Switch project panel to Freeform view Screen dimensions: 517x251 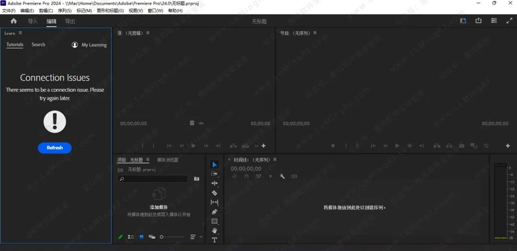[x=152, y=237]
